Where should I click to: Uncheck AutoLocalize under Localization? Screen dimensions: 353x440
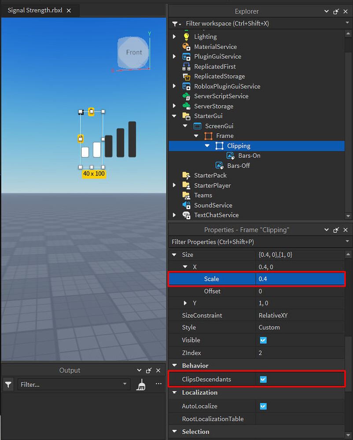point(263,406)
